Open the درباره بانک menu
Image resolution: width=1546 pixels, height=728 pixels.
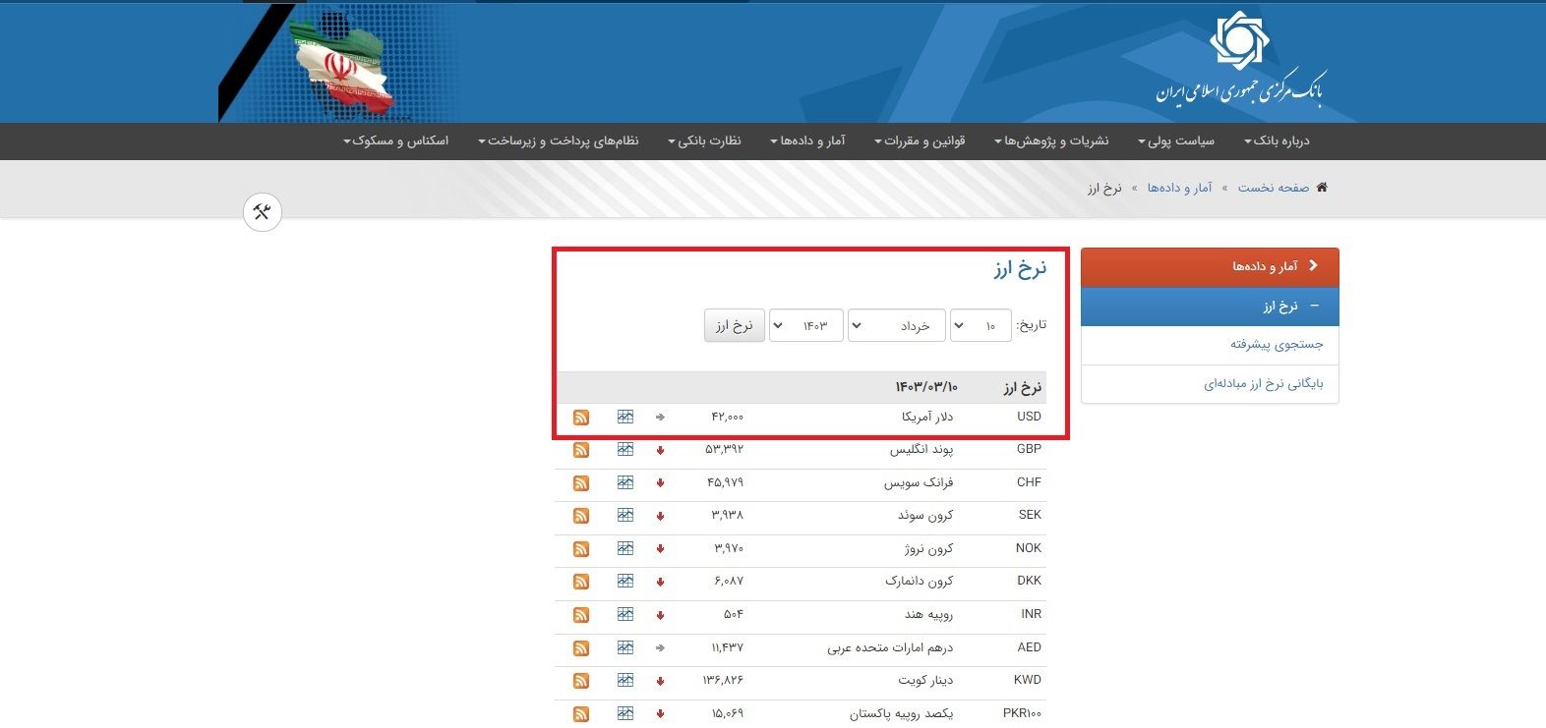pos(1277,141)
